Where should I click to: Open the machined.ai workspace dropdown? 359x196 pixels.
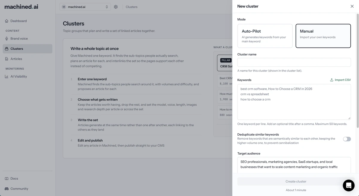(85, 7)
